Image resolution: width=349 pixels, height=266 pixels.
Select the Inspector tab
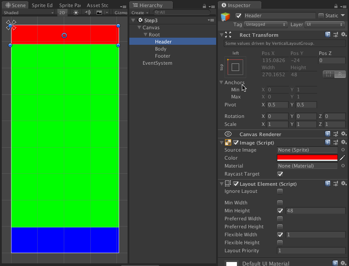pyautogui.click(x=239, y=5)
